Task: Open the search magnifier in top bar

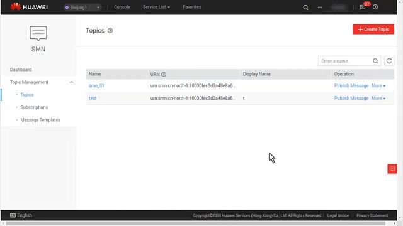Action: [305, 8]
